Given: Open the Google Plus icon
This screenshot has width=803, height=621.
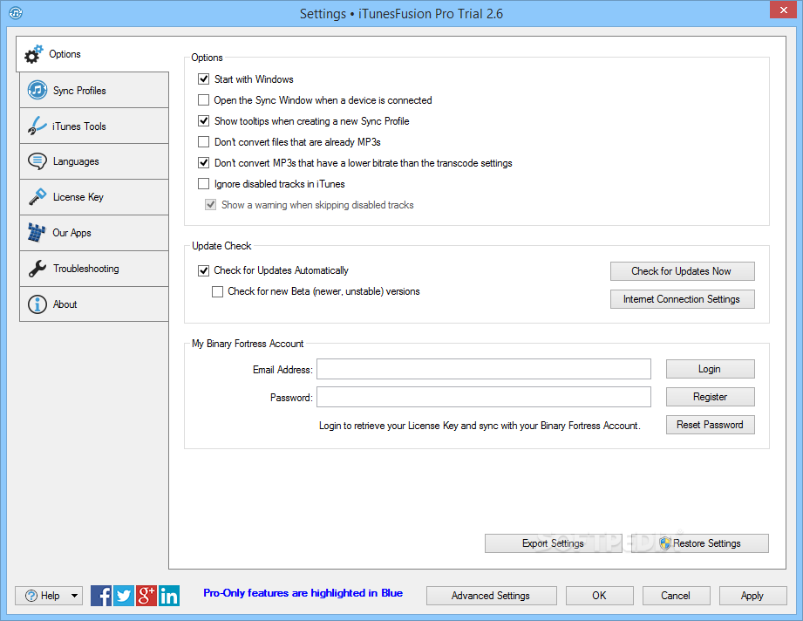Looking at the screenshot, I should click(146, 596).
